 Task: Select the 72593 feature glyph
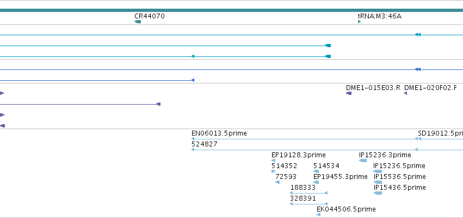277,182
